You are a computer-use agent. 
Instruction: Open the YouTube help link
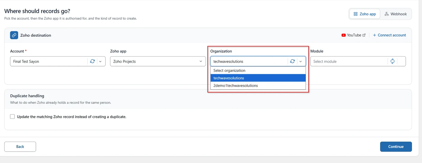tap(354, 35)
